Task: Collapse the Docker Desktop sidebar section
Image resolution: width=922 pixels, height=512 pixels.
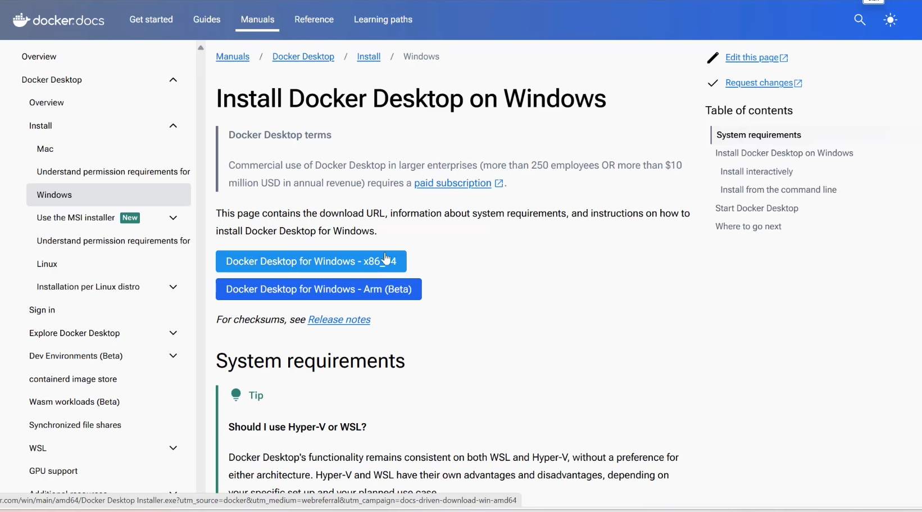Action: coord(173,80)
